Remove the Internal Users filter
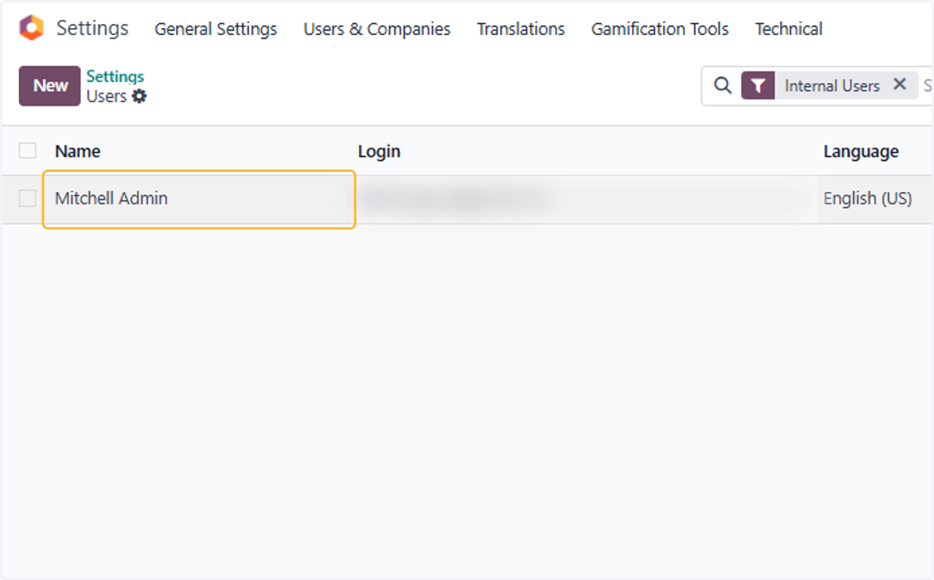 pos(900,85)
